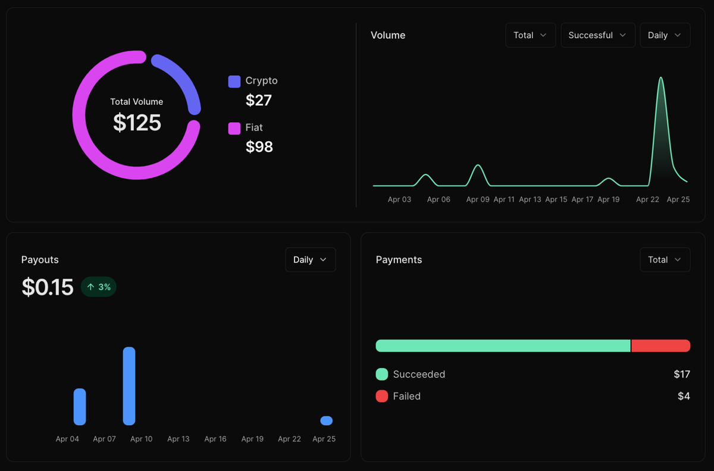Click the $125 Total Volume figure

(136, 123)
